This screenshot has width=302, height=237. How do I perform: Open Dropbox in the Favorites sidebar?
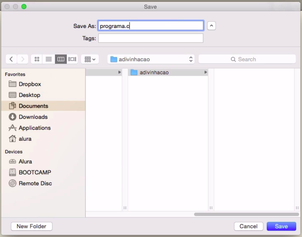pos(30,84)
